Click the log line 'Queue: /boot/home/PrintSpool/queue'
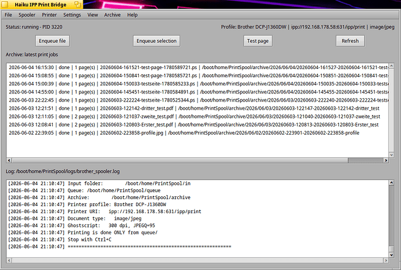 click(x=84, y=190)
